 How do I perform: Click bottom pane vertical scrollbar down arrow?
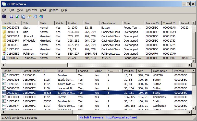(x=194, y=108)
